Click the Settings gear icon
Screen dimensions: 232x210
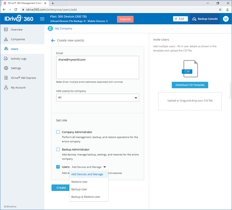click(x=6, y=68)
